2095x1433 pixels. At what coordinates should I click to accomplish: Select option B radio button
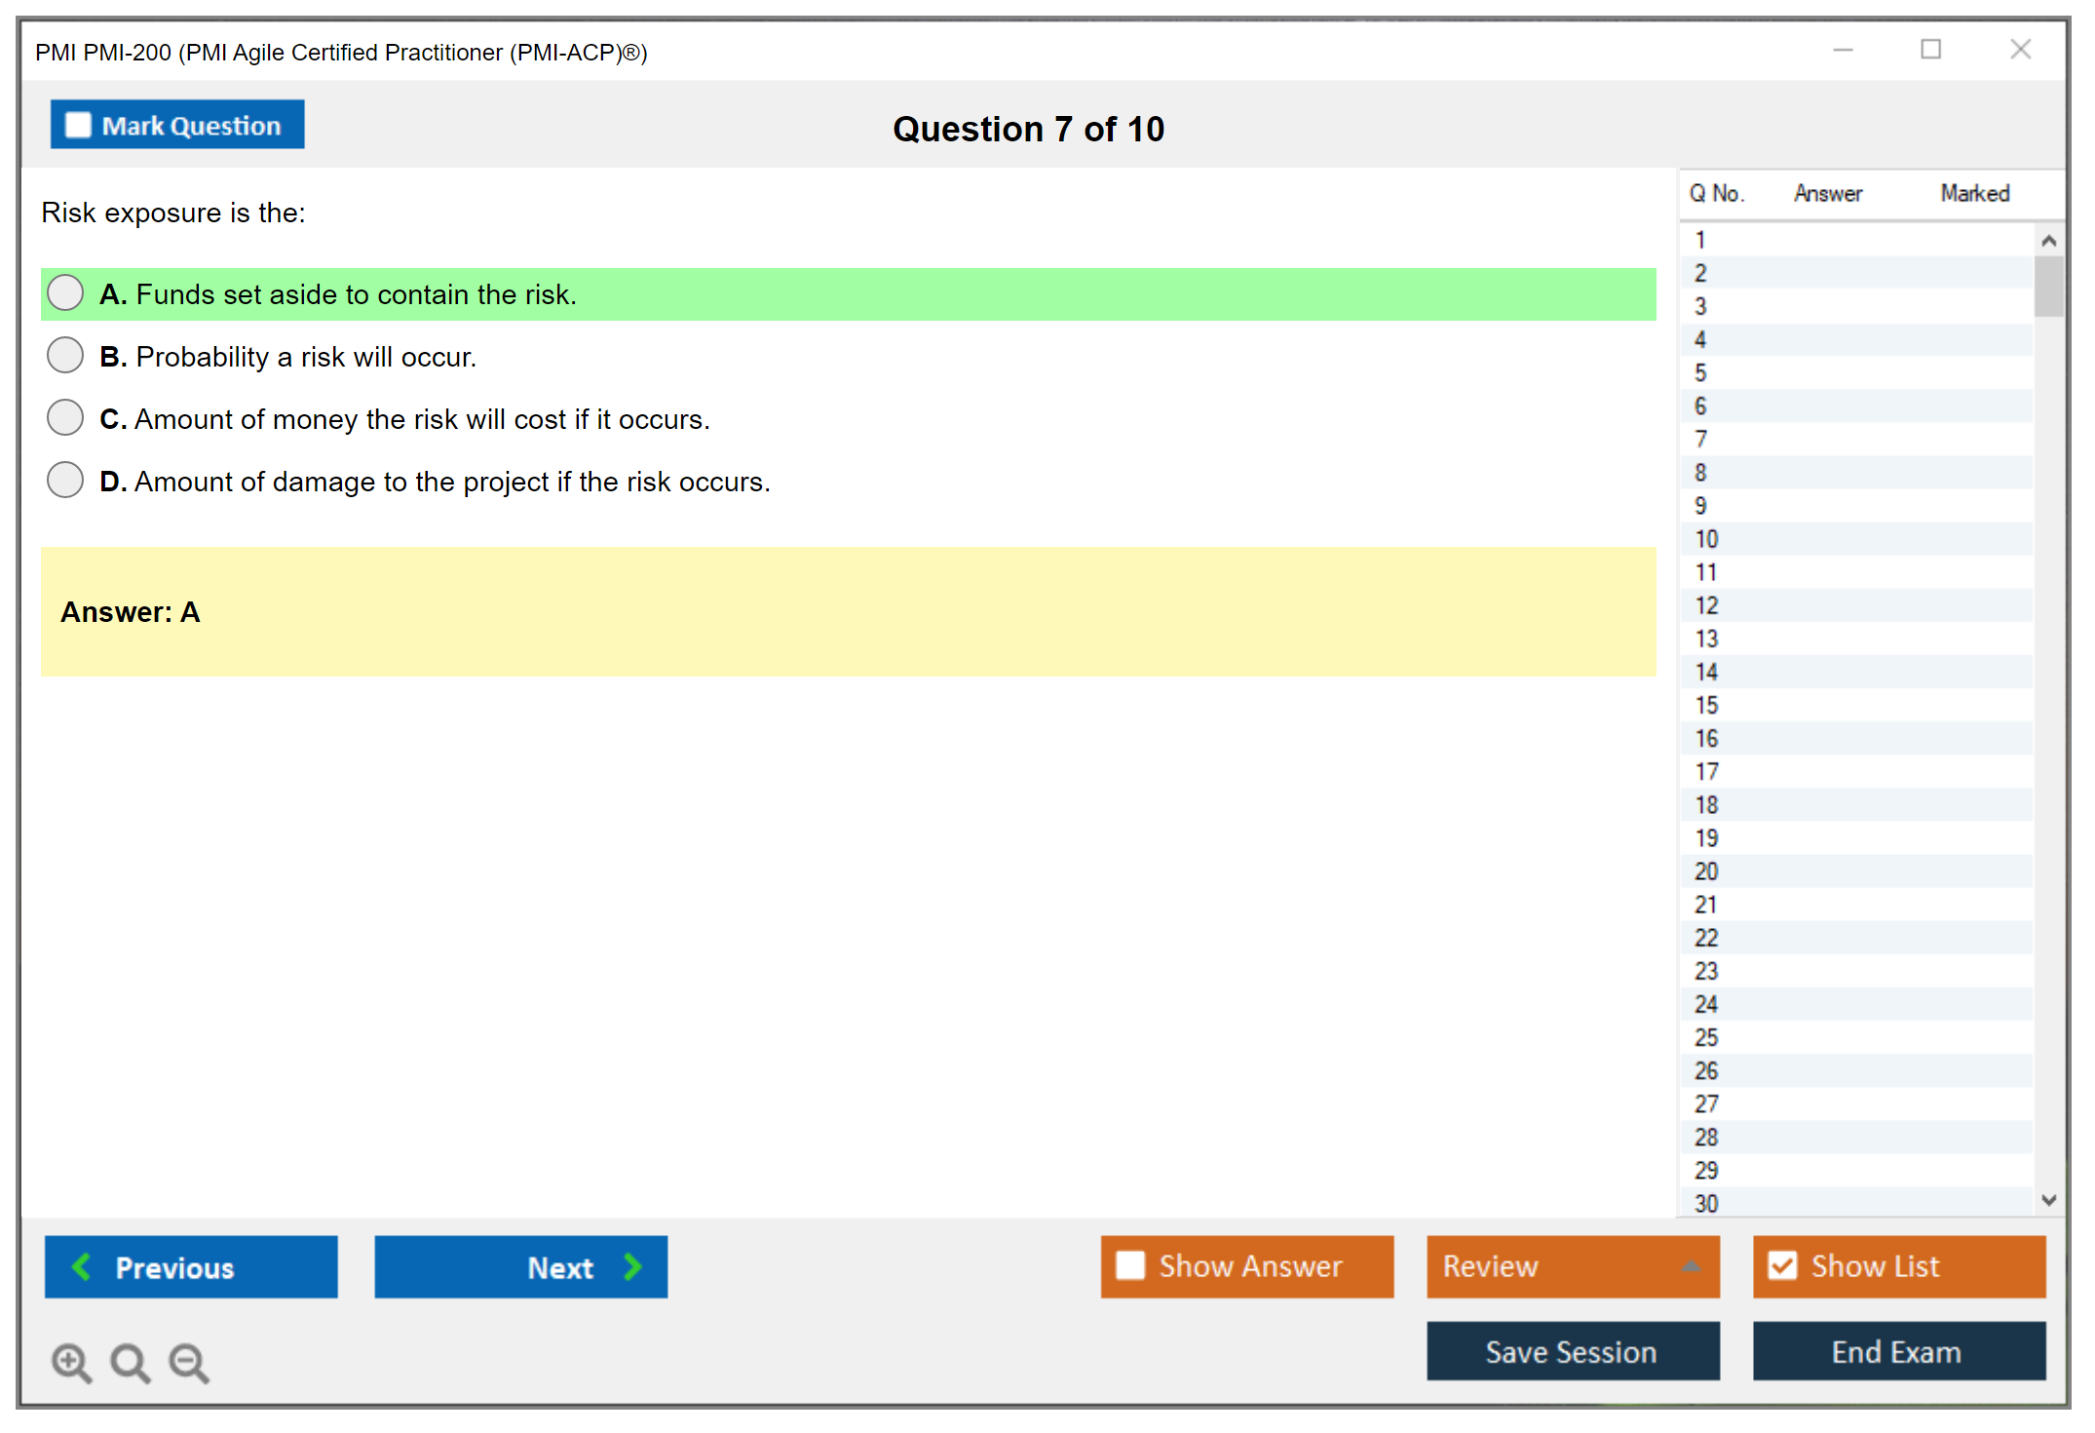click(x=65, y=356)
